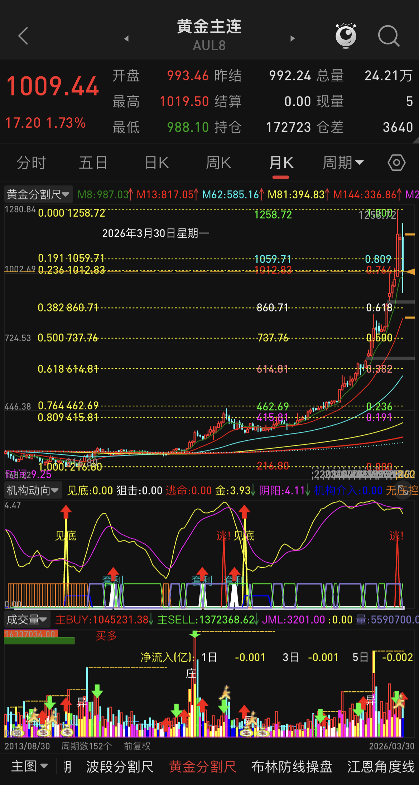Open search with magnifier icon
This screenshot has width=419, height=785.
coord(389,36)
